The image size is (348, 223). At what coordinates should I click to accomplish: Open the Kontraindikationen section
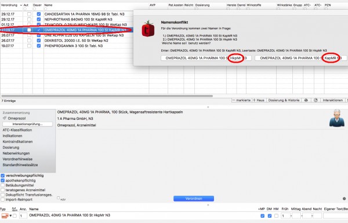(x=17, y=141)
